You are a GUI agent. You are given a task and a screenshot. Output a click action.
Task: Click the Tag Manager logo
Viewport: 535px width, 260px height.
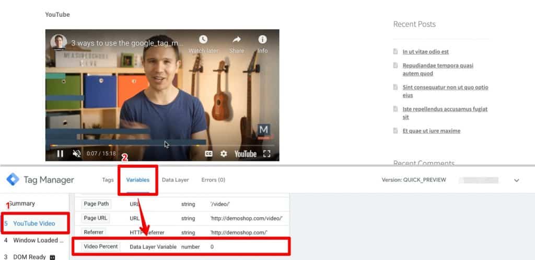point(13,179)
